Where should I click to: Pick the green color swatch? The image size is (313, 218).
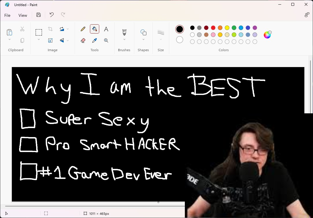(234, 28)
